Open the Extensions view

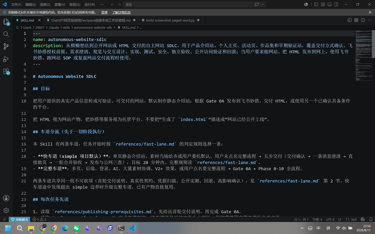pos(6,72)
